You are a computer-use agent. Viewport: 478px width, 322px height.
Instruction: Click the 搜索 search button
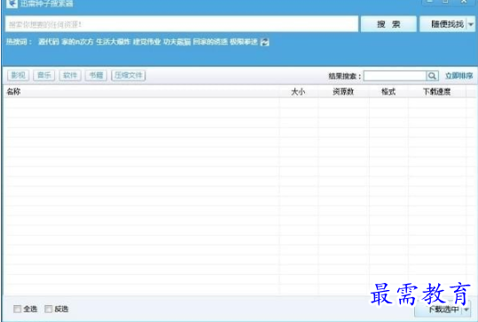(x=388, y=24)
